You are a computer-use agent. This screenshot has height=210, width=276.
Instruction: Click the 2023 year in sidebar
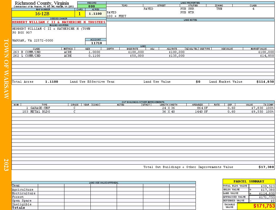click(x=6, y=165)
